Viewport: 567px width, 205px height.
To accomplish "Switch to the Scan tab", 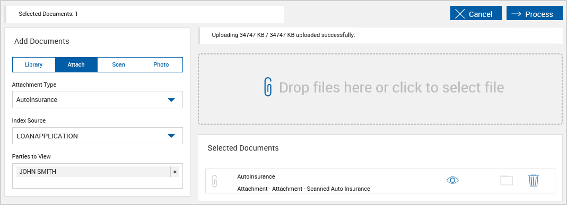I will [x=119, y=65].
